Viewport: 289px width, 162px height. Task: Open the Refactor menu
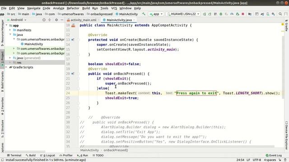tap(73, 8)
